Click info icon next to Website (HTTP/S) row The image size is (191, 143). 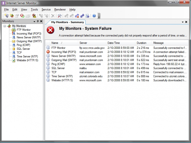[48, 80]
